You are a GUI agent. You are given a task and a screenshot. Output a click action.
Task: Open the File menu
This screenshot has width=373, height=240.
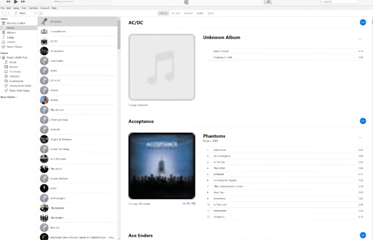click(2, 8)
